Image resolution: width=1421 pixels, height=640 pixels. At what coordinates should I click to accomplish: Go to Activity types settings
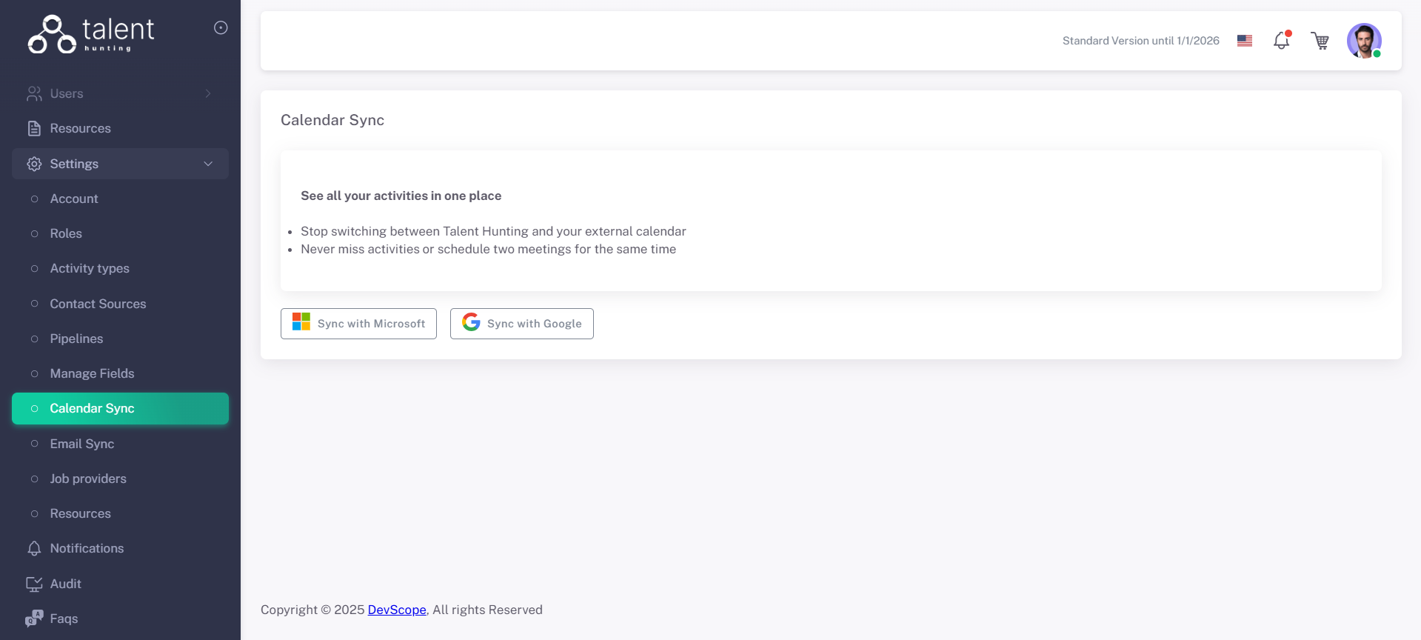coord(90,268)
